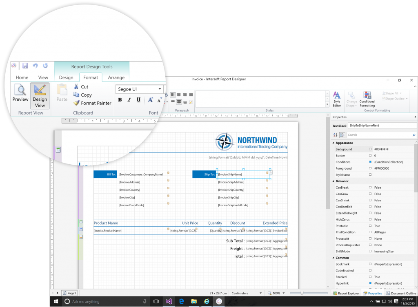Toggle italic formatting

pyautogui.click(x=129, y=100)
